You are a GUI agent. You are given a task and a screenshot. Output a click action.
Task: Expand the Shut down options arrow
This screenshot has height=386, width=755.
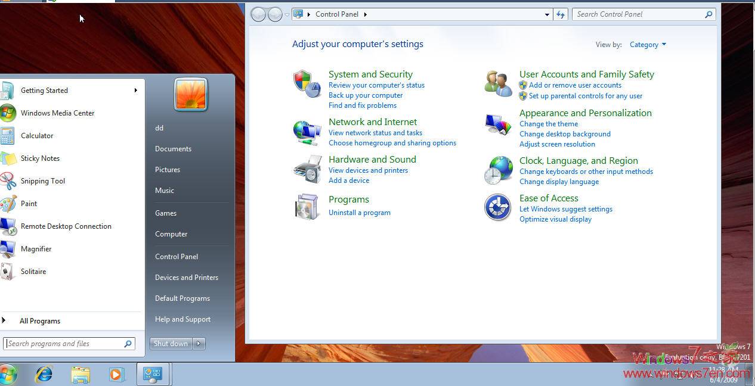[x=199, y=344]
